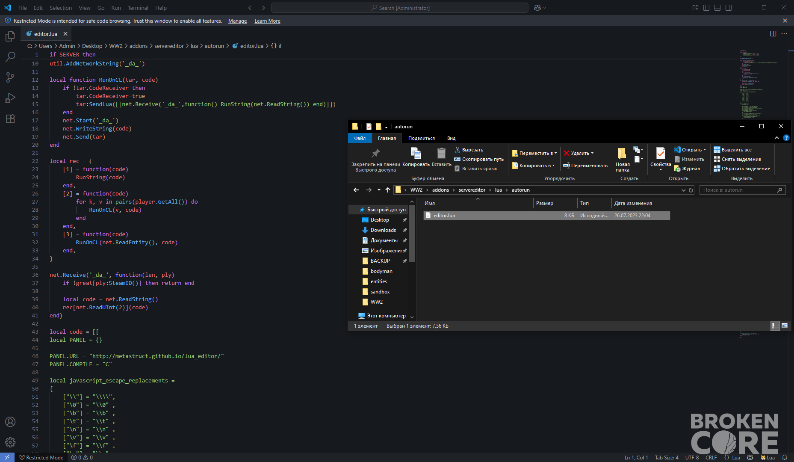Screen dimensions: 794x462
Task: Open the Explorer view in VS Code activity bar
Action: tap(10, 37)
